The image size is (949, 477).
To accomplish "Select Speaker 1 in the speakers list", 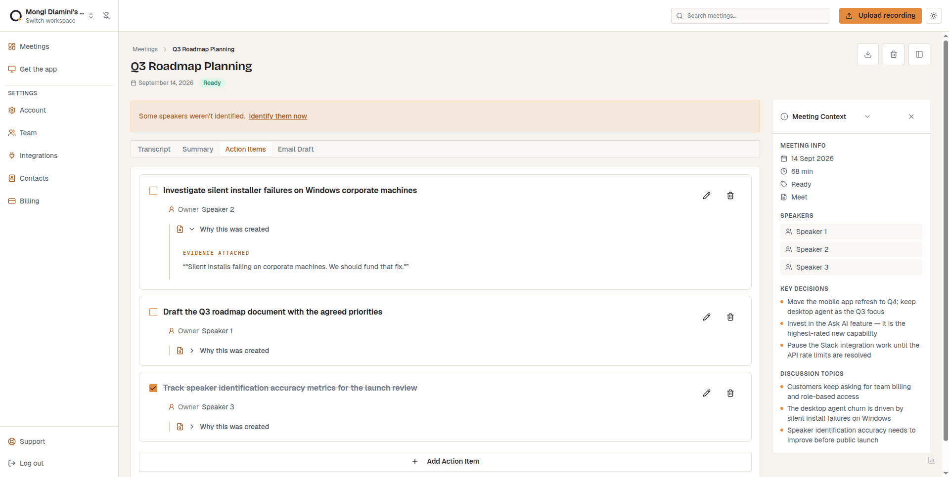I will click(851, 232).
